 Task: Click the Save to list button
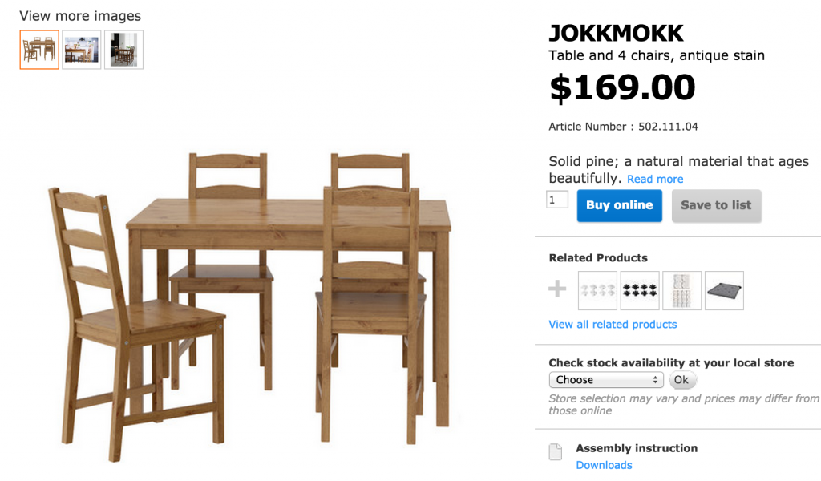(716, 205)
